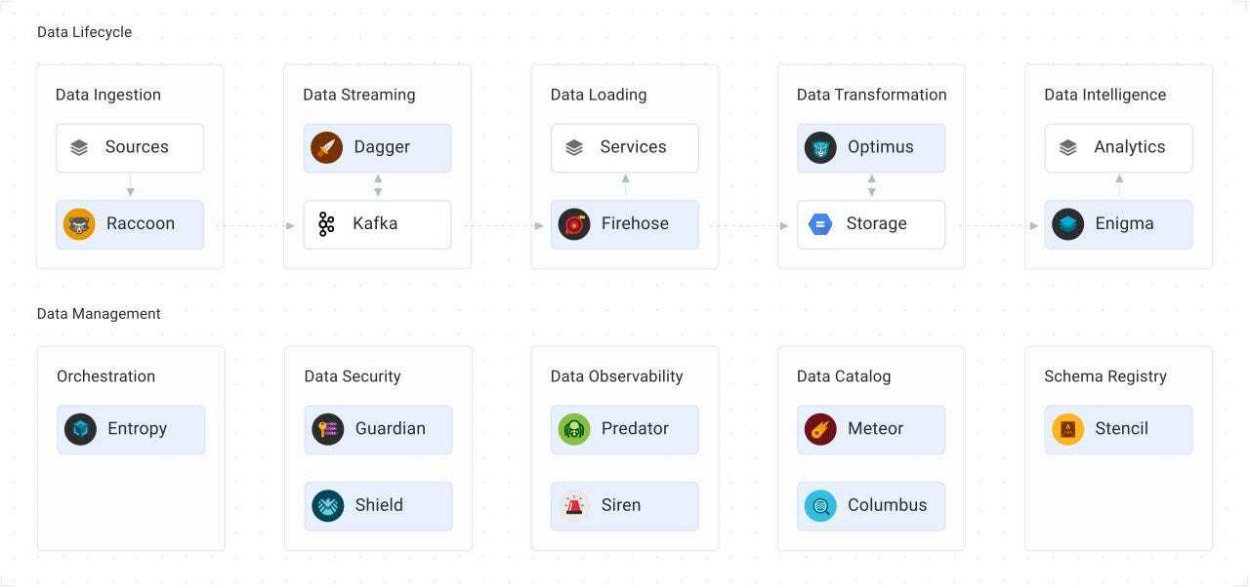Click the Enigma layered icon
The width and height of the screenshot is (1250, 588).
1067,224
